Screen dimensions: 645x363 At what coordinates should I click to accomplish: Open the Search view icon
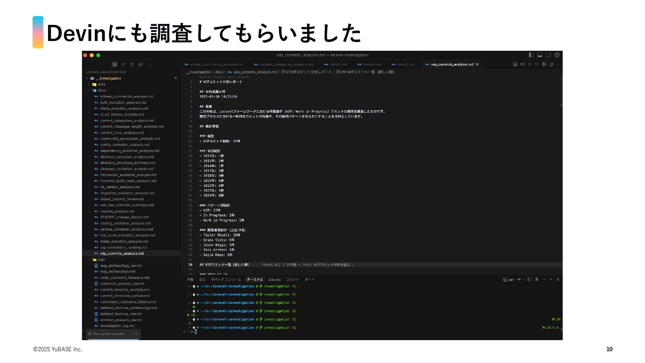(123, 64)
